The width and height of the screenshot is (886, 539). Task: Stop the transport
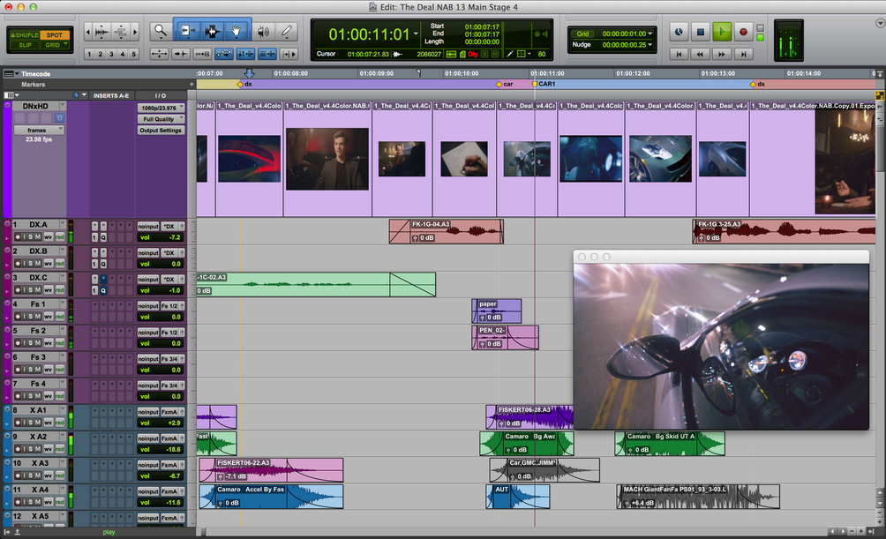(x=700, y=32)
